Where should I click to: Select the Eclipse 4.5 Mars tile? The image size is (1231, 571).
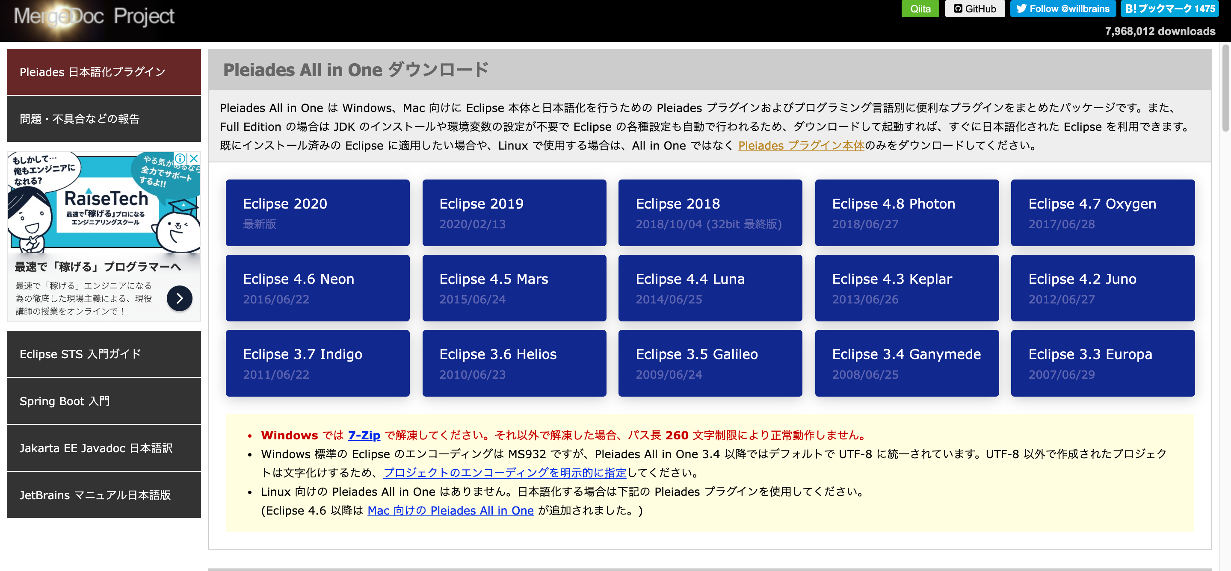[x=514, y=288]
